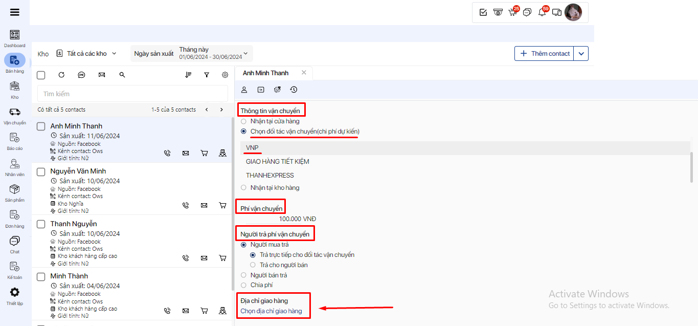Select the 'Nhận tại cửa hàng' radio option

tap(243, 121)
